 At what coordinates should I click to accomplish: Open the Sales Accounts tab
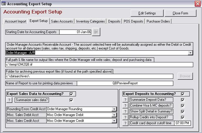coord(62,21)
